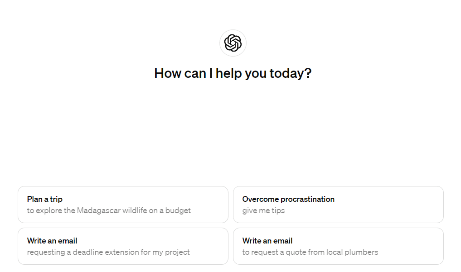The width and height of the screenshot is (461, 272).
Task: Click "to request a quote from local plumbers"
Action: point(310,252)
